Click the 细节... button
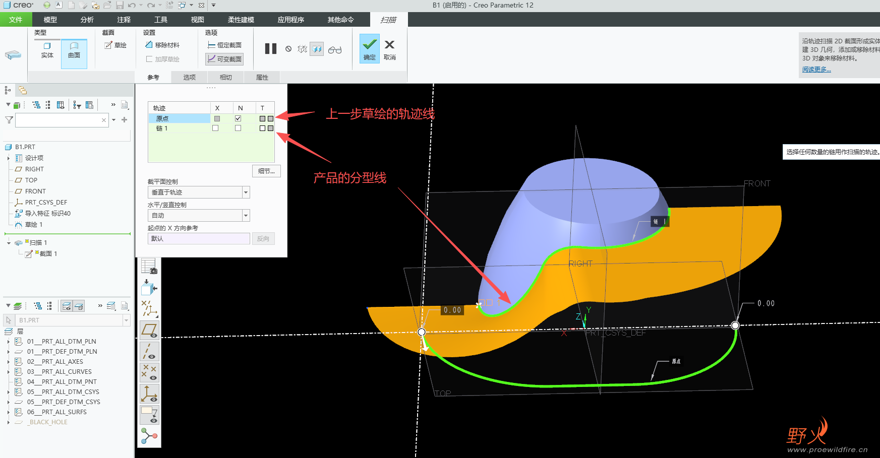This screenshot has height=458, width=880. point(266,171)
